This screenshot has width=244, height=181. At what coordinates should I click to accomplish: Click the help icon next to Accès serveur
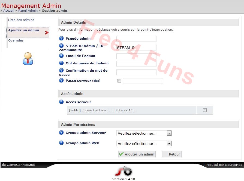[x=62, y=102]
